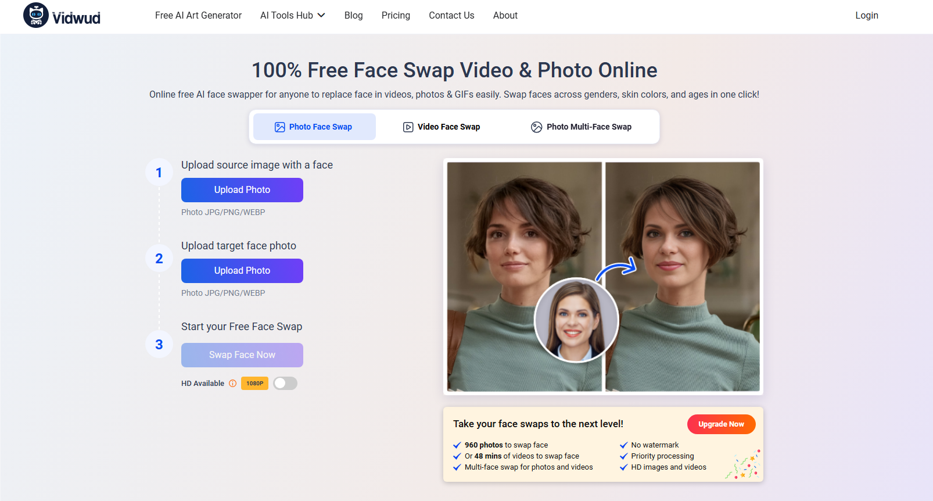
Task: Switch to the Video Face Swap tab
Action: point(442,127)
